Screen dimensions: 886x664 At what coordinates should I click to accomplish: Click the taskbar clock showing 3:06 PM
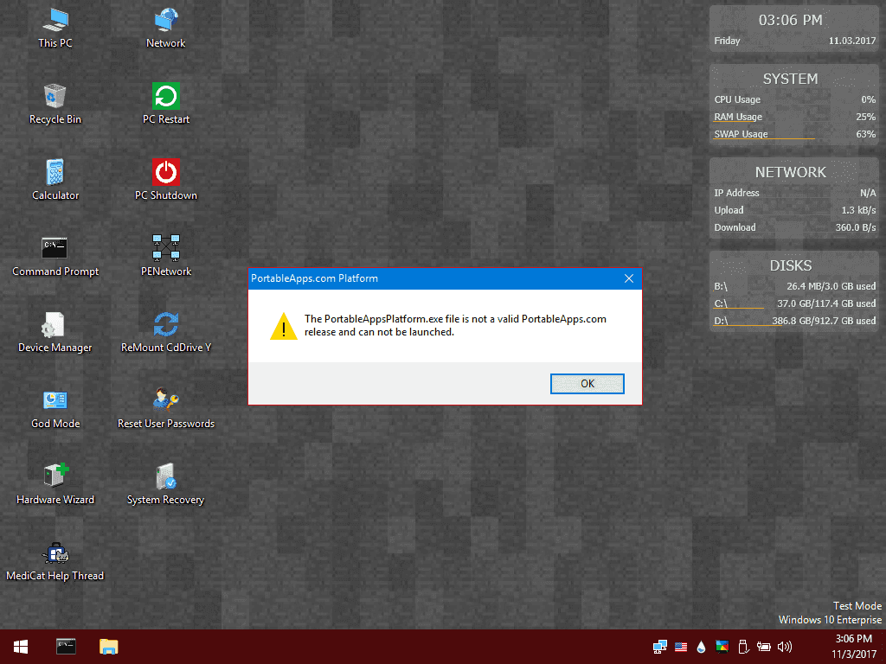coord(853,647)
